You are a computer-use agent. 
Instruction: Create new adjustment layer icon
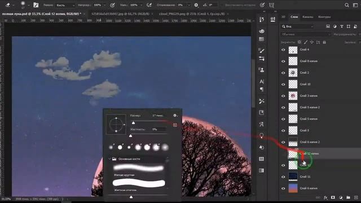[x=341, y=197]
